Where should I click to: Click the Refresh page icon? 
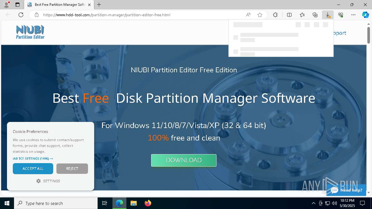[x=21, y=15]
